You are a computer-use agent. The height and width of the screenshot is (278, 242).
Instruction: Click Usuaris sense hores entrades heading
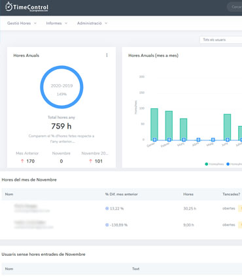coord(43,255)
